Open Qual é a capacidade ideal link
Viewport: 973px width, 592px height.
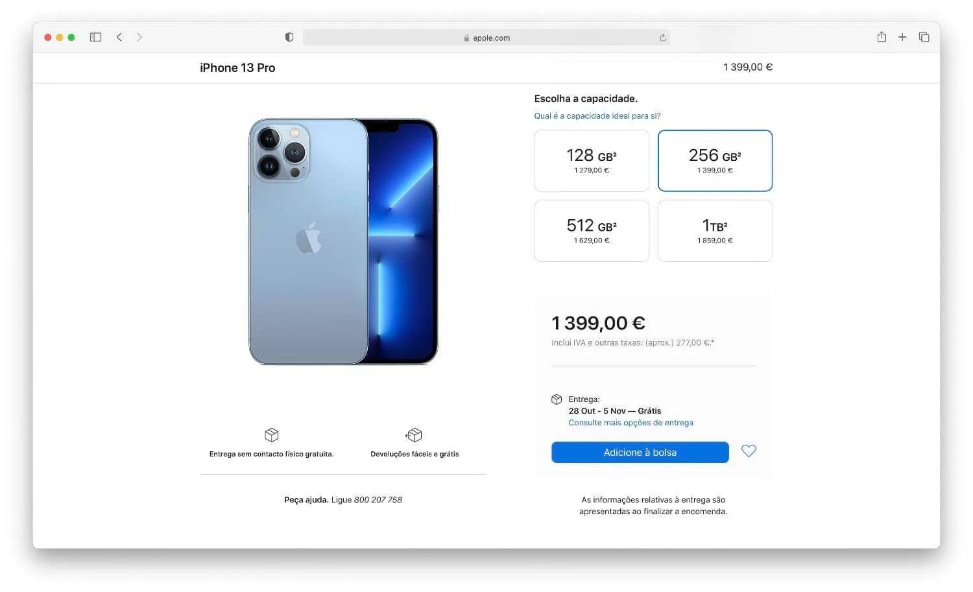597,116
